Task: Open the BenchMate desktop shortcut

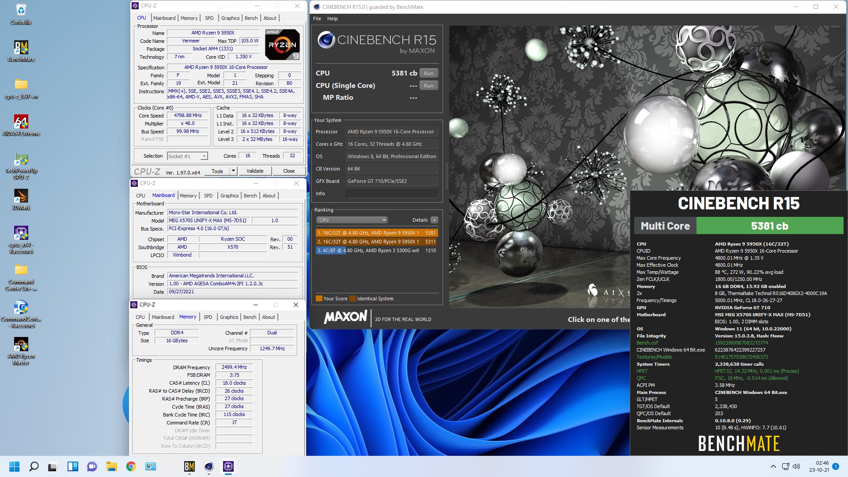Action: pyautogui.click(x=21, y=51)
